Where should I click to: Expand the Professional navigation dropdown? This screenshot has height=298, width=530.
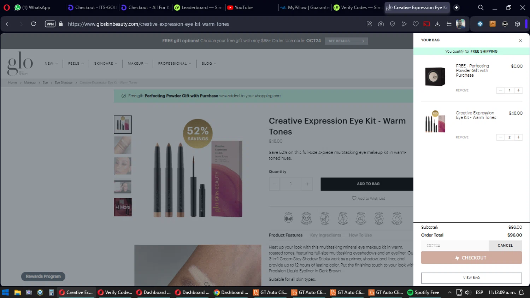tap(175, 64)
